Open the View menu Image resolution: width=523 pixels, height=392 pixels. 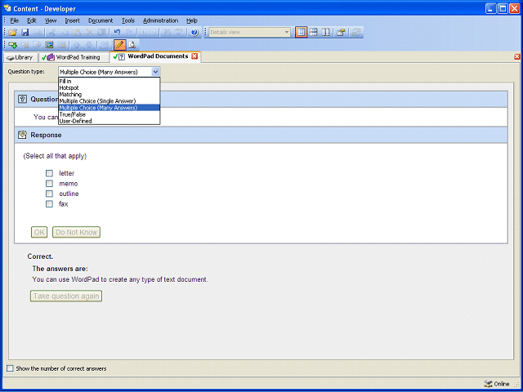(x=51, y=20)
